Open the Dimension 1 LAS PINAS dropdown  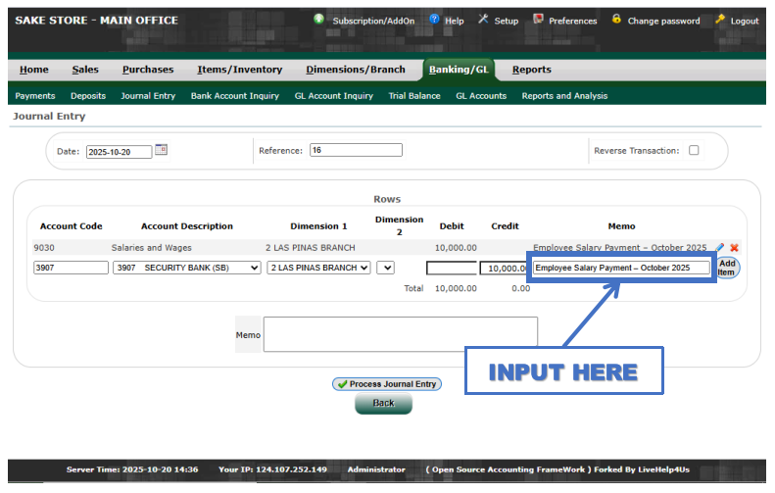pos(318,268)
